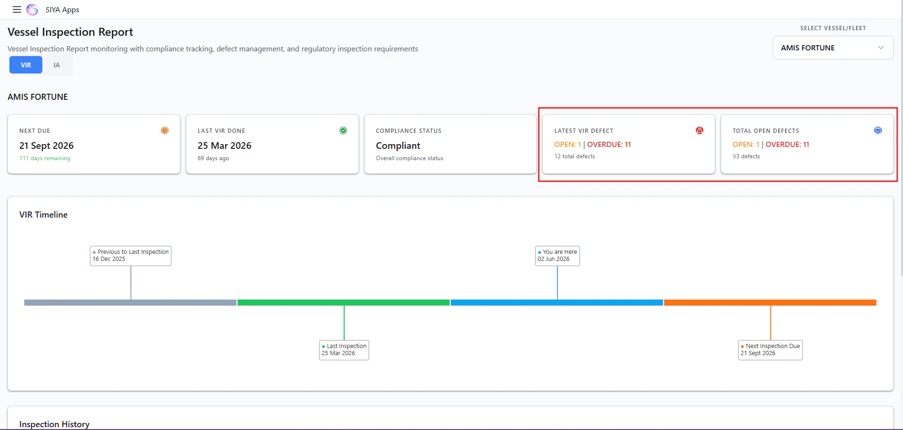
Task: Click the '21 Sept 2026' next due date
Action: coord(47,146)
